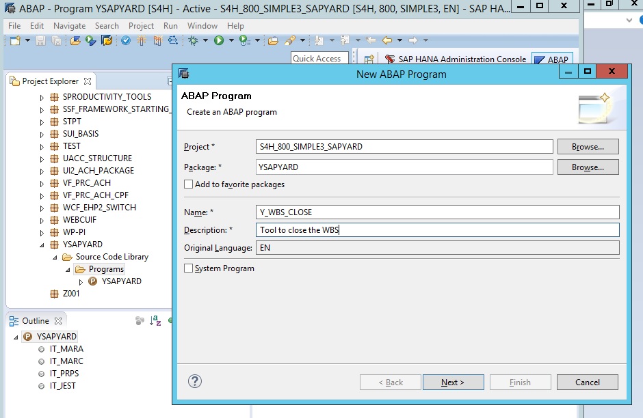Click the Next button in the wizard
The image size is (643, 418).
453,382
